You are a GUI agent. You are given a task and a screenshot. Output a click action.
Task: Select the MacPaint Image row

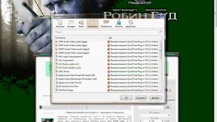[x=107, y=90]
